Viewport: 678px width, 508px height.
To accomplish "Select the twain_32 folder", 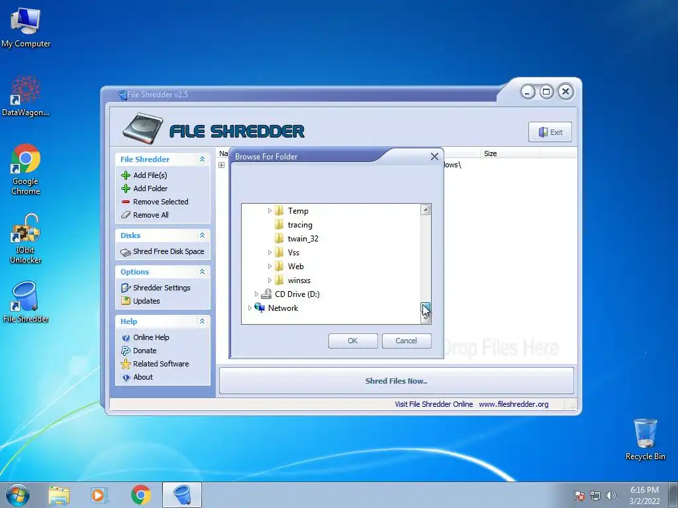I will coord(303,238).
